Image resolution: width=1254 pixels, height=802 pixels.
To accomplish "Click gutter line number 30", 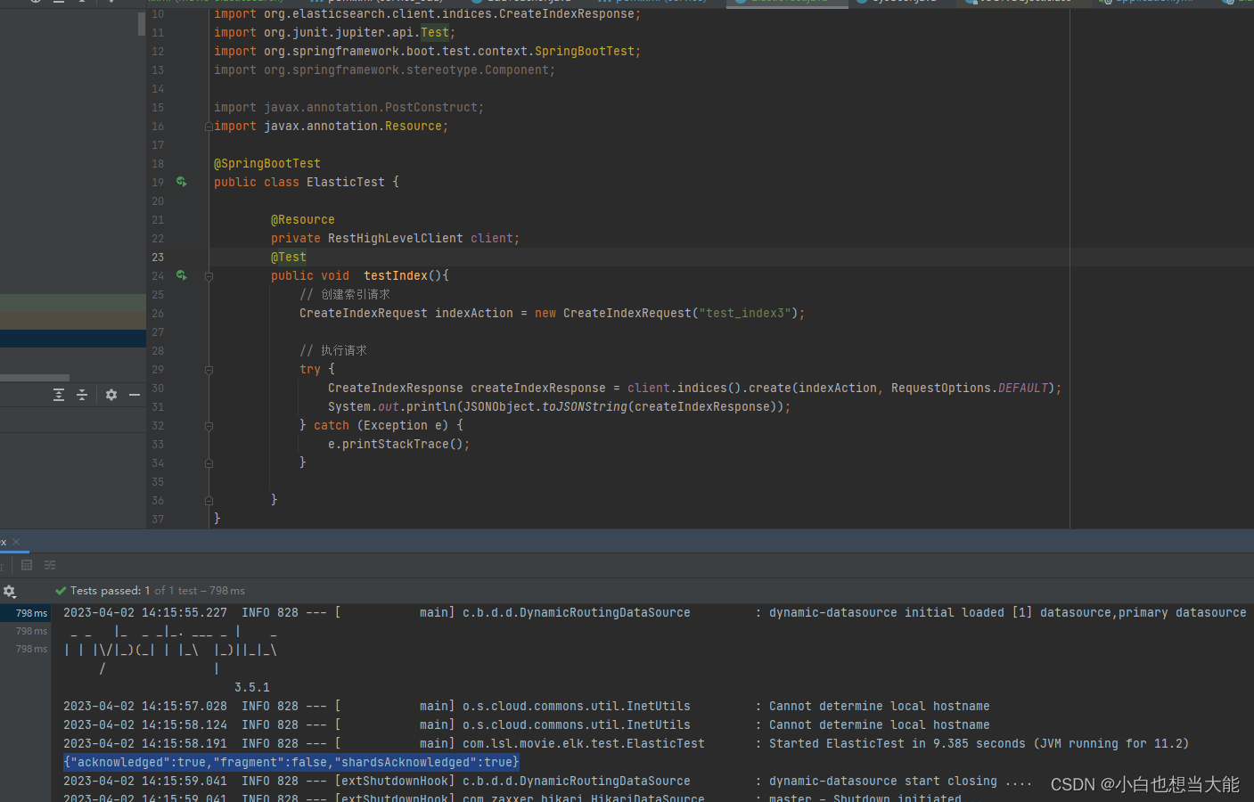I will coord(158,388).
